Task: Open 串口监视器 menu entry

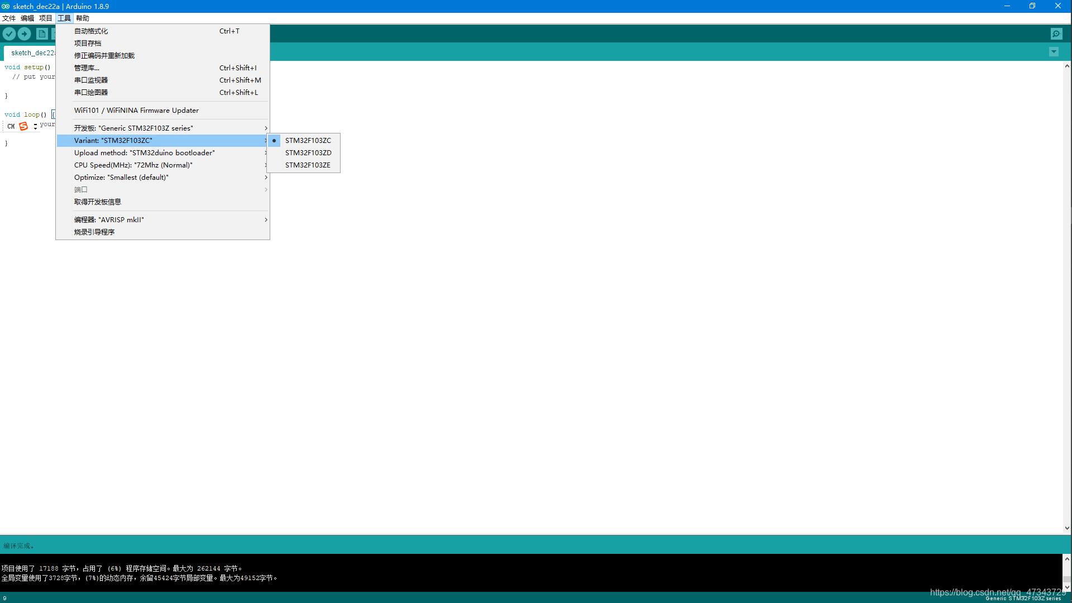Action: tap(162, 80)
